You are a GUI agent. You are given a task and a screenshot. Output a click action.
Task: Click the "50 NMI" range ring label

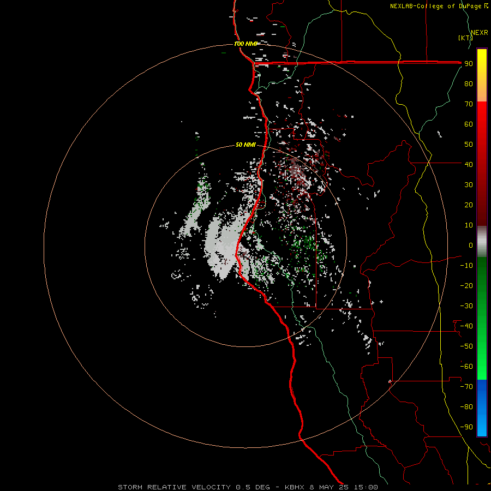click(x=245, y=145)
